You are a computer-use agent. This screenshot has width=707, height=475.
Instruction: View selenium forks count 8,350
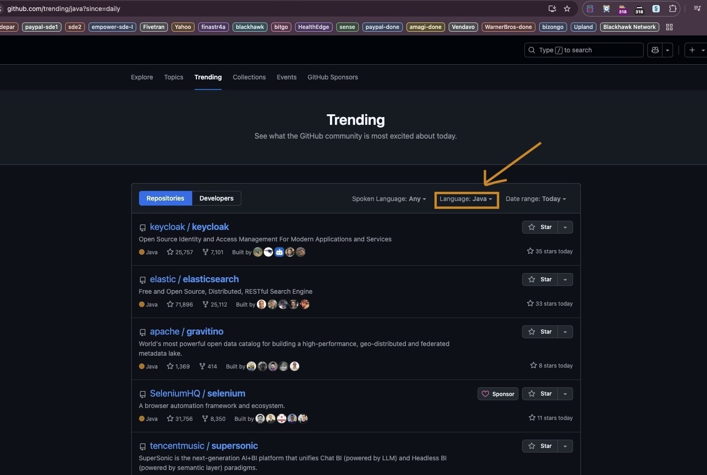point(214,419)
